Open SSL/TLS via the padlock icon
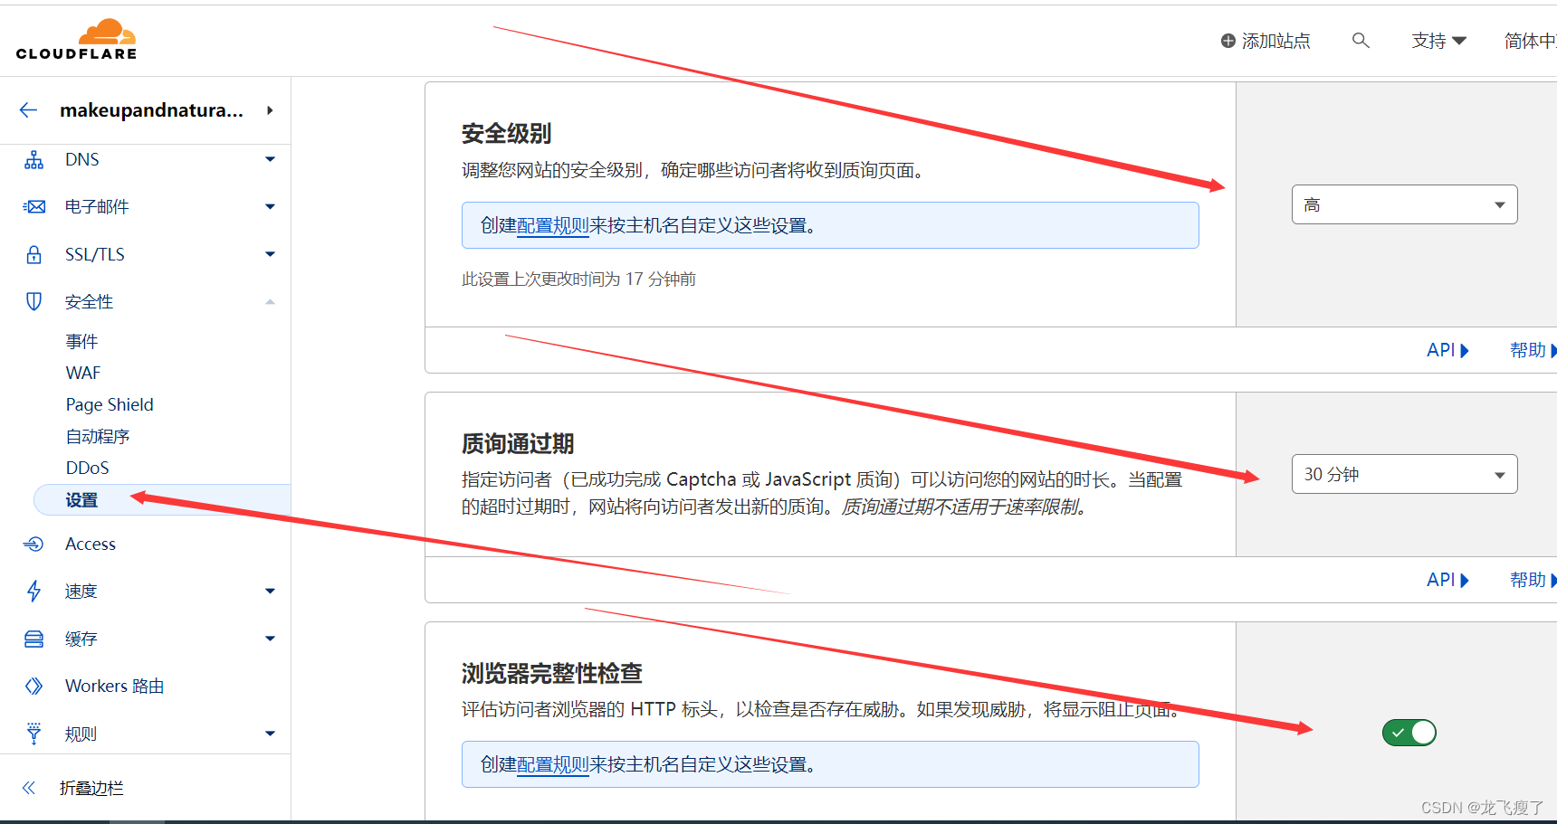 33,254
